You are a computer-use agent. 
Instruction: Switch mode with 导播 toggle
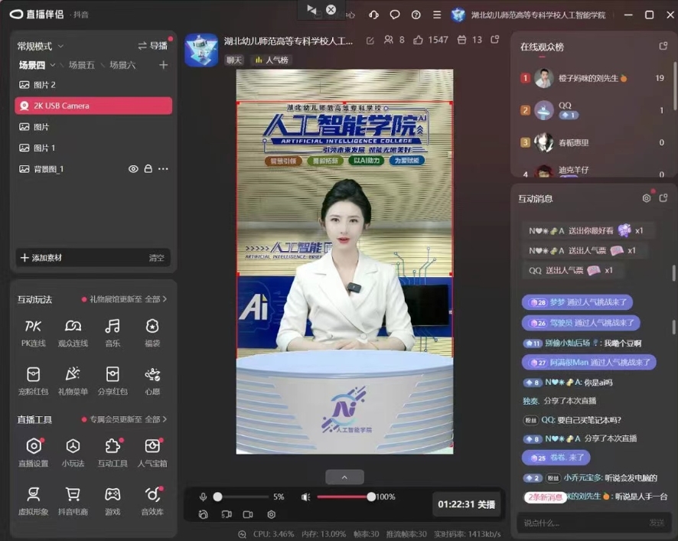[152, 46]
